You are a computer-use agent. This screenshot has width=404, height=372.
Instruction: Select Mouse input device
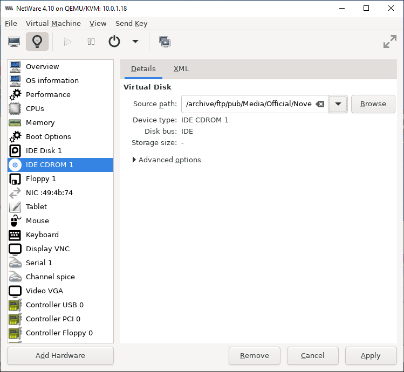click(x=60, y=221)
